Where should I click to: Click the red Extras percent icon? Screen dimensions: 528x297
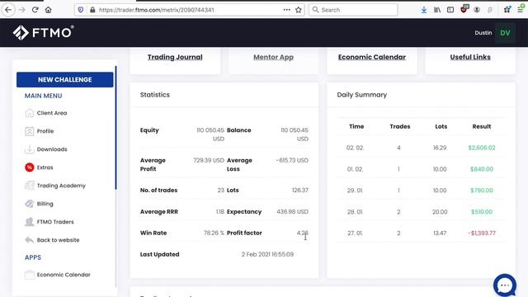(30, 167)
